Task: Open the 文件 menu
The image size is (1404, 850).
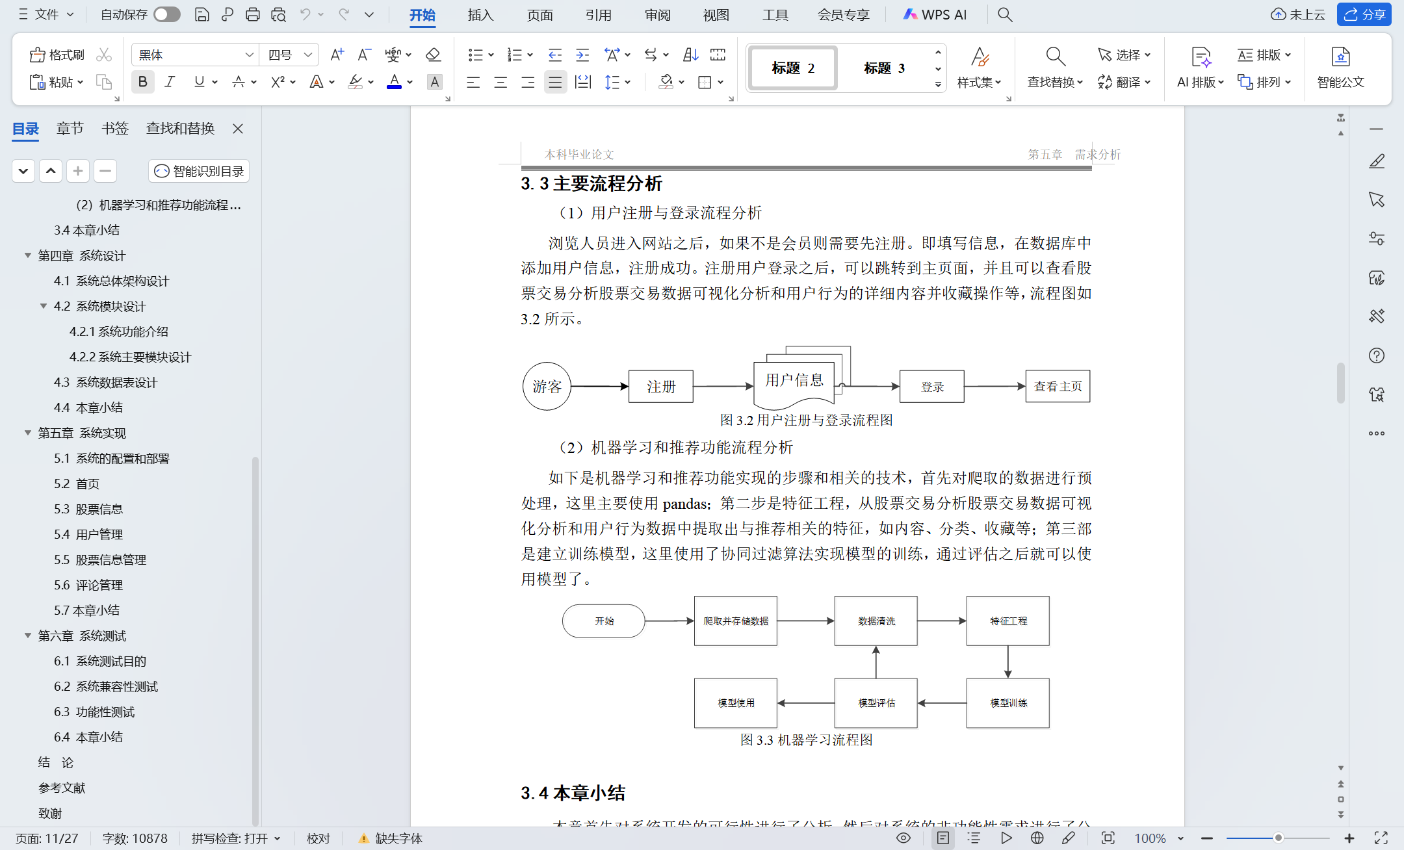Action: (45, 14)
